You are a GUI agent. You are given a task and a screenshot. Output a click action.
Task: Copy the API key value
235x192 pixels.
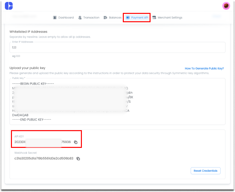point(76,142)
